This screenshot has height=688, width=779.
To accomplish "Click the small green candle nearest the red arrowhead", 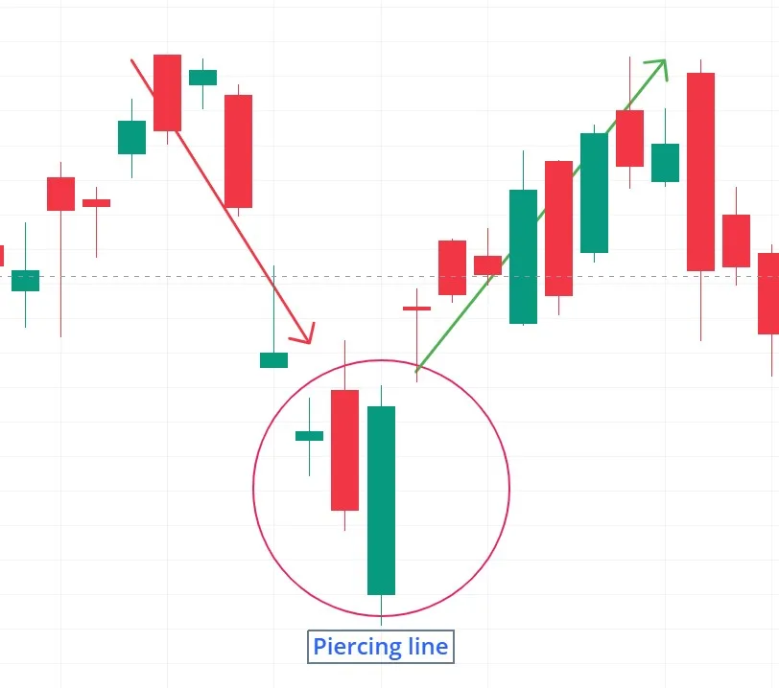I will pos(273,360).
